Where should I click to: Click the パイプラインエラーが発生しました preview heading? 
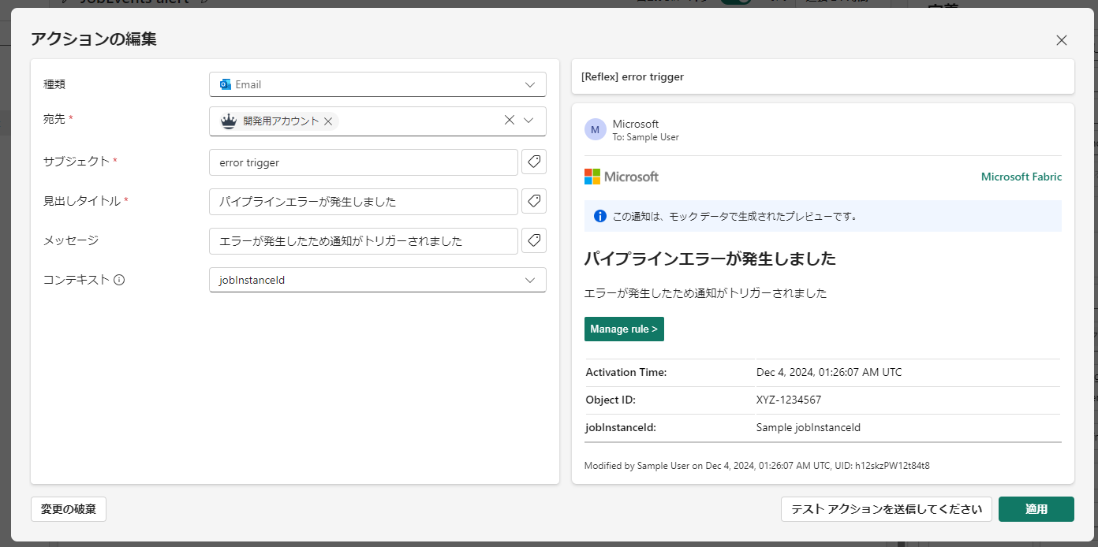(710, 259)
